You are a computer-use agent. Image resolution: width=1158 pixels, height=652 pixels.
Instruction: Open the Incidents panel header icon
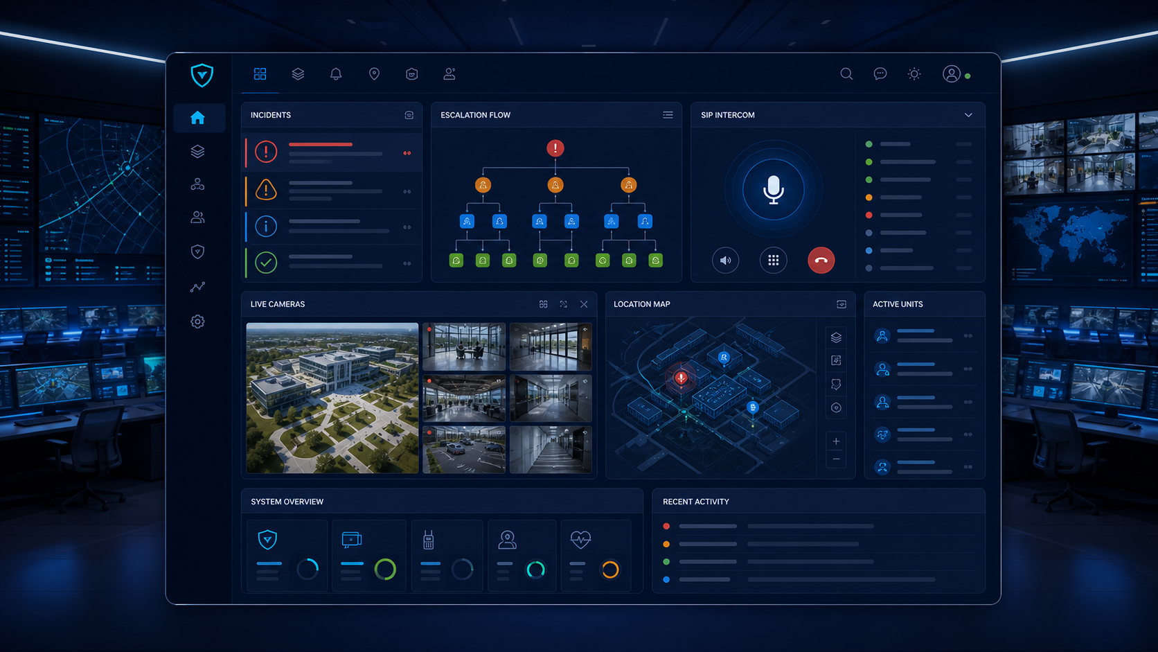[409, 115]
